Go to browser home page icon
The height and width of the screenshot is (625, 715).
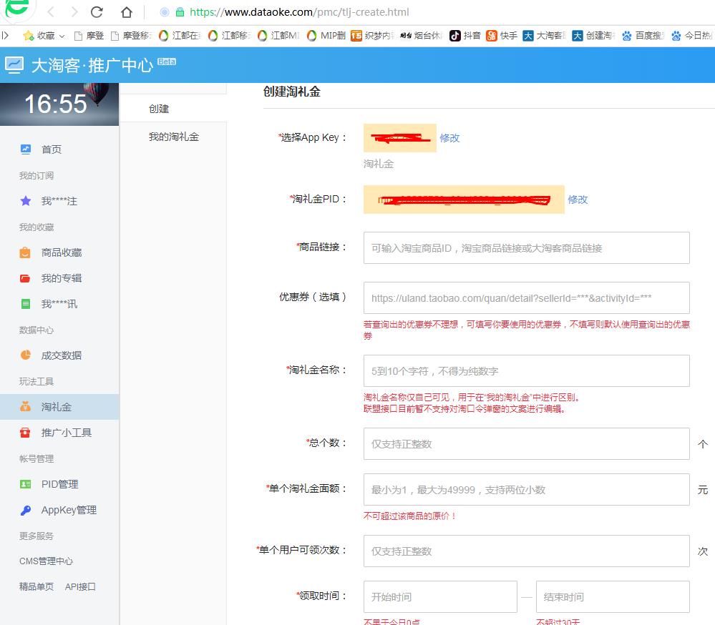pos(126,12)
